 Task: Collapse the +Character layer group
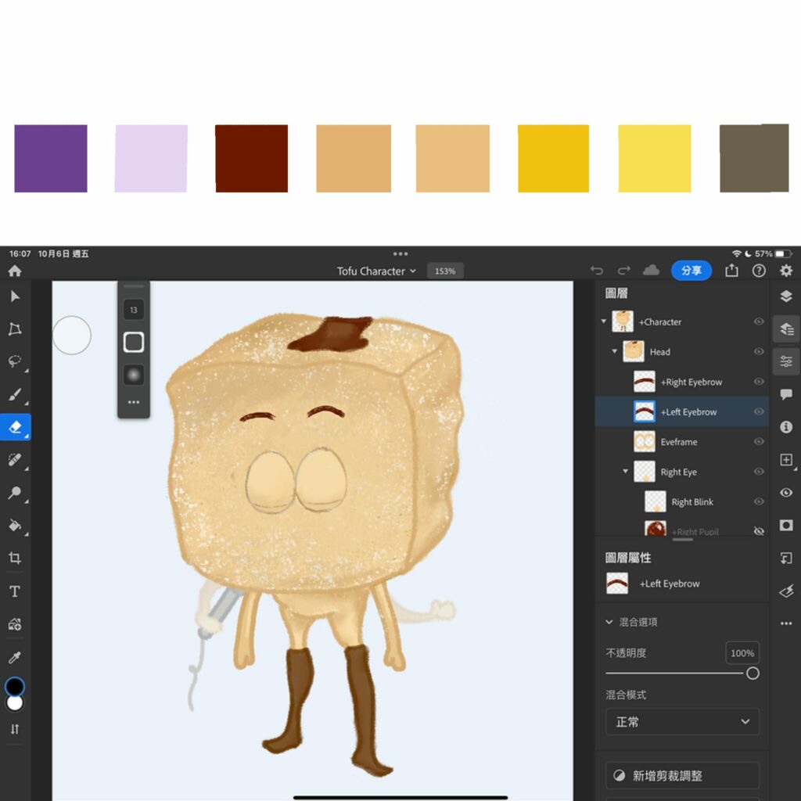[604, 321]
